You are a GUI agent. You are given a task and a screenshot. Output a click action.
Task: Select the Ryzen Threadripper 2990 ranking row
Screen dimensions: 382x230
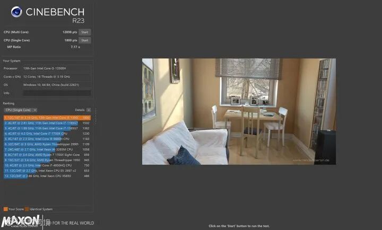pyautogui.click(x=47, y=144)
